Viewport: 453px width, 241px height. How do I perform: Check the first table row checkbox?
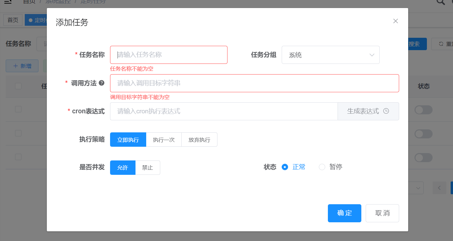(x=18, y=109)
